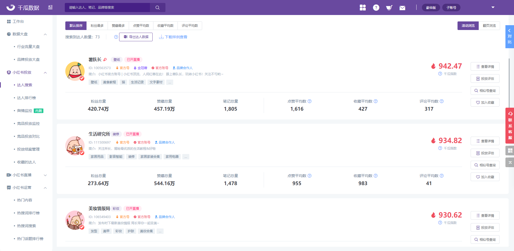Toggle 滚动浏览 browsing mode
The image size is (514, 251).
coord(468,25)
